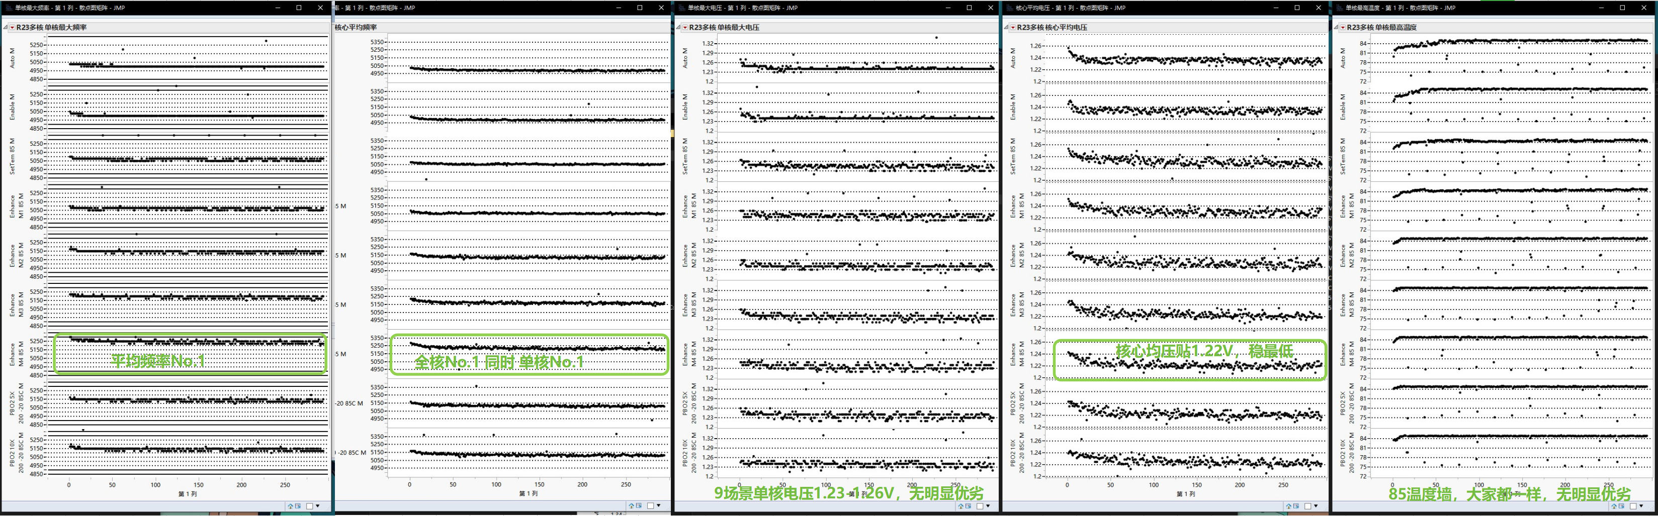Viewport: 1658px width, 516px height.
Task: Minimize the 单核最高温度 scatterplot window
Action: tap(1601, 8)
